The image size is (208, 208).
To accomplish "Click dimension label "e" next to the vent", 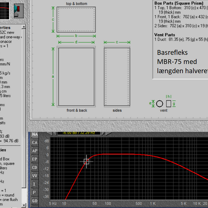I will click(150, 103).
